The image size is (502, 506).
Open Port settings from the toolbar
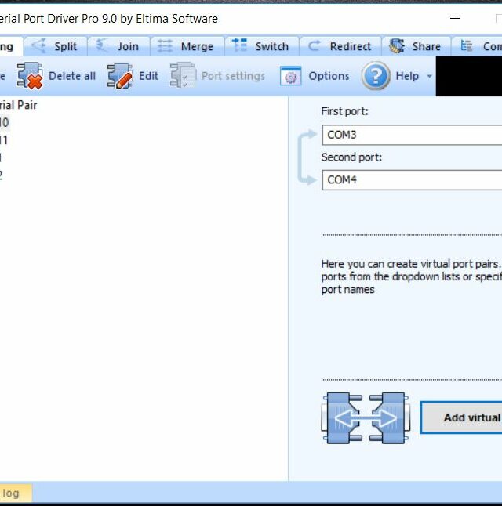pos(183,77)
